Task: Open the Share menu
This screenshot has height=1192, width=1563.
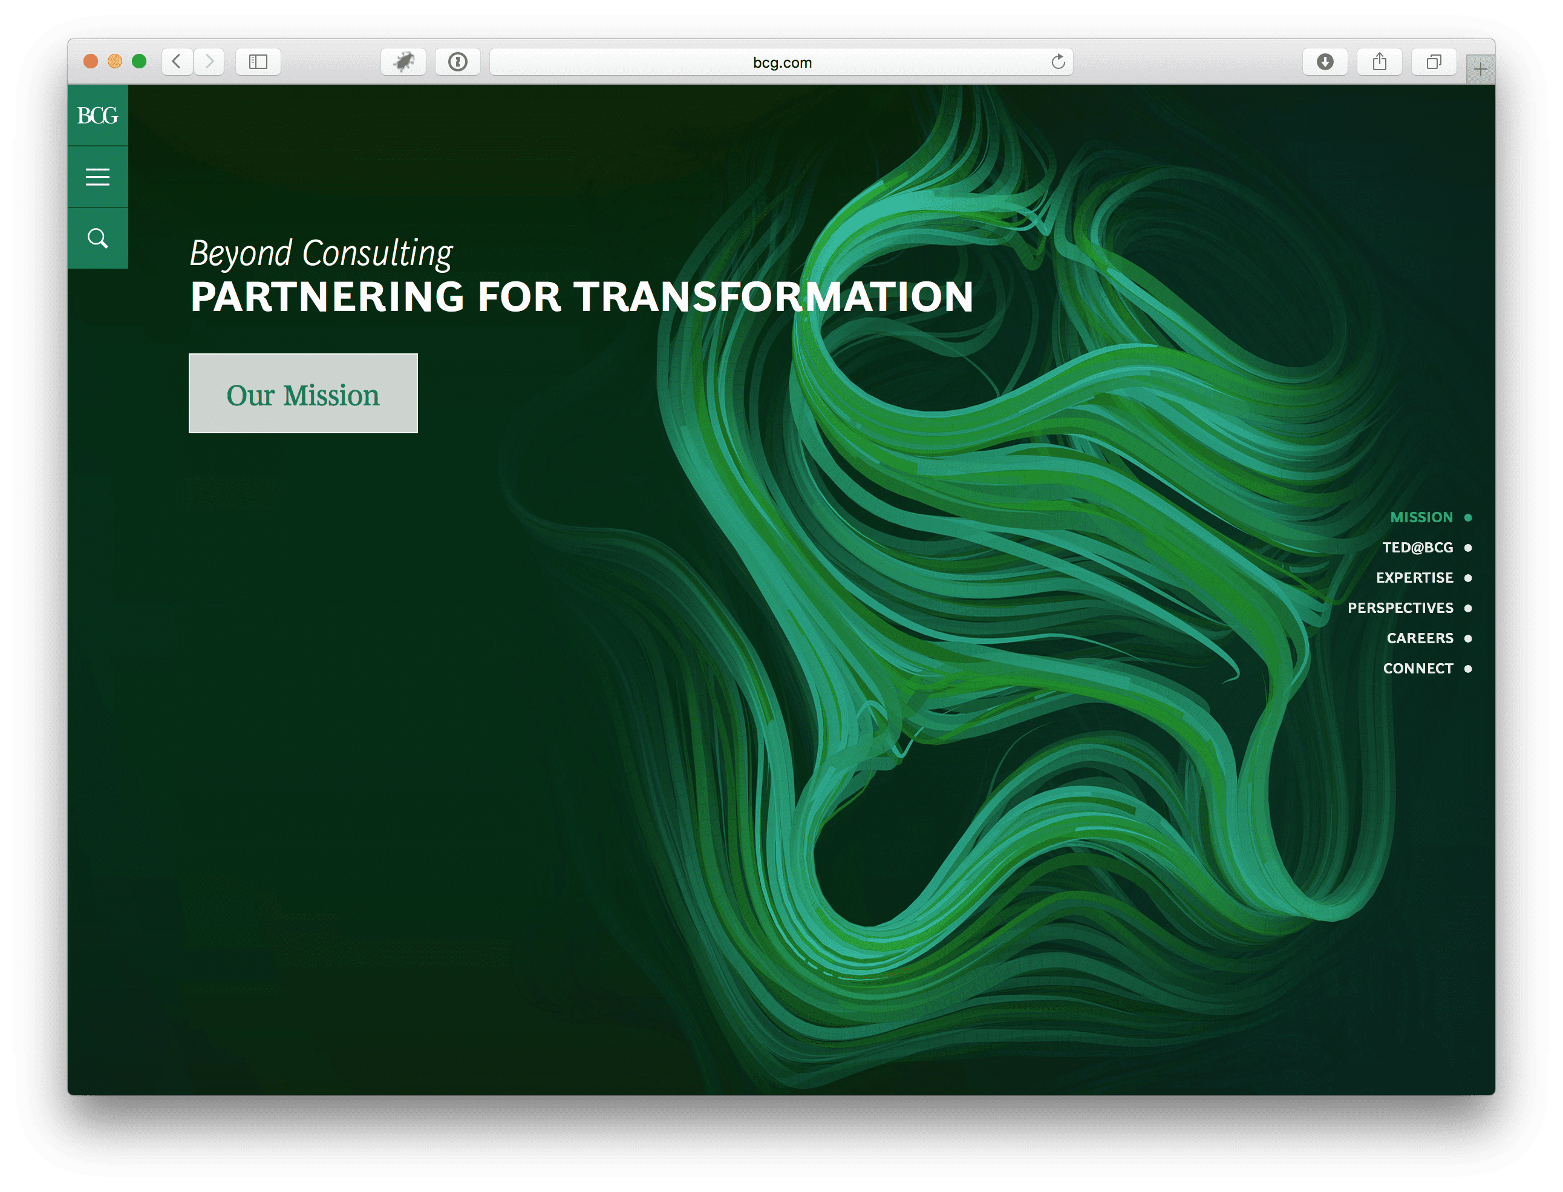Action: (1379, 62)
